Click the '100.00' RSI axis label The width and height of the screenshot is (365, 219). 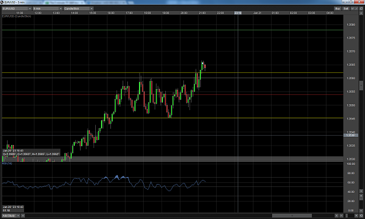click(x=351, y=164)
